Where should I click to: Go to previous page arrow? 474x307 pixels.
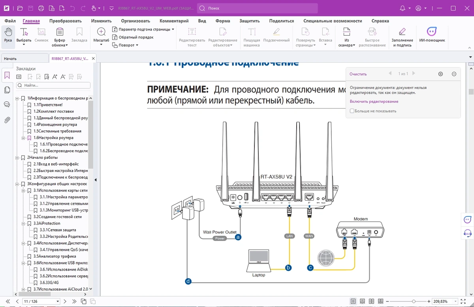click(17, 301)
